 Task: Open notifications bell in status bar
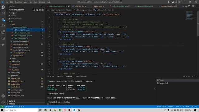point(196,107)
